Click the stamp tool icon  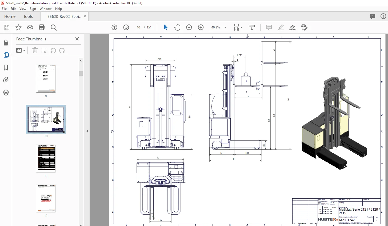(x=304, y=27)
